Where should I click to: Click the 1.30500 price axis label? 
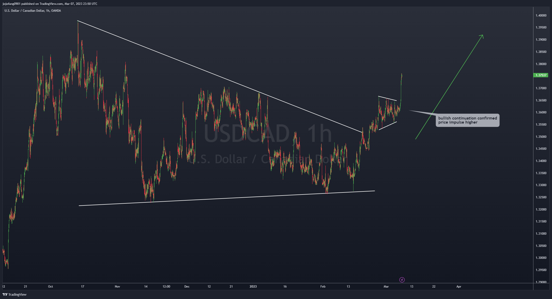(x=541, y=246)
